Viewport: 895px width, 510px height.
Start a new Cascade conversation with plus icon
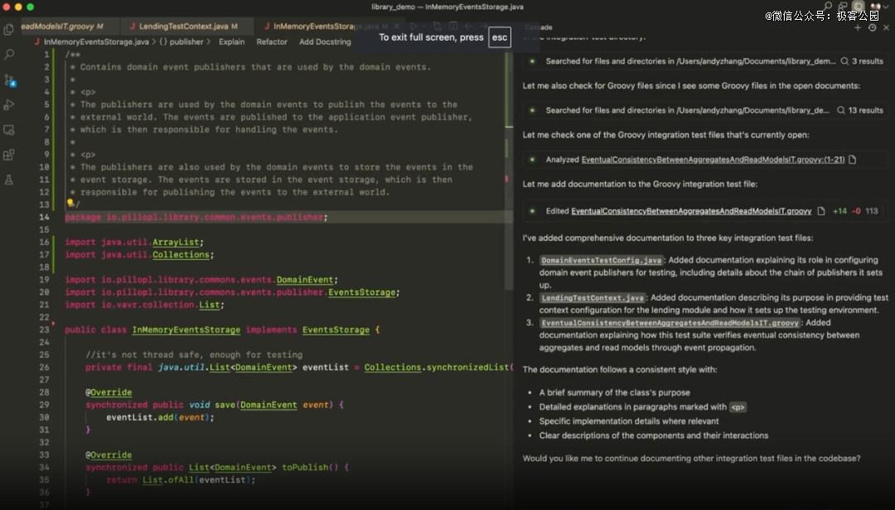click(x=858, y=27)
